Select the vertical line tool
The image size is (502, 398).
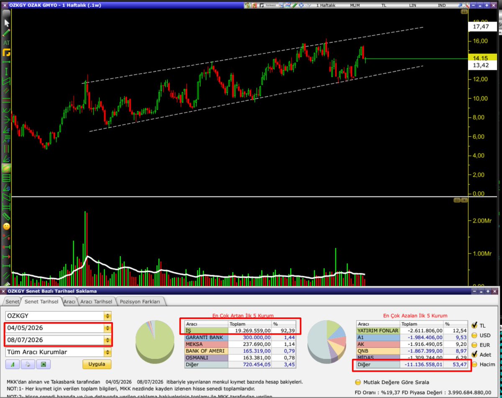point(7,72)
